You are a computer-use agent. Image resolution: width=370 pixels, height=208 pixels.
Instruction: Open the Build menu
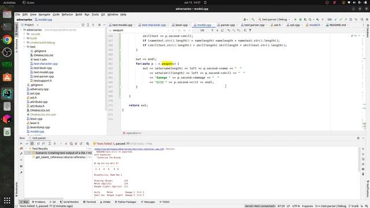pos(79,14)
